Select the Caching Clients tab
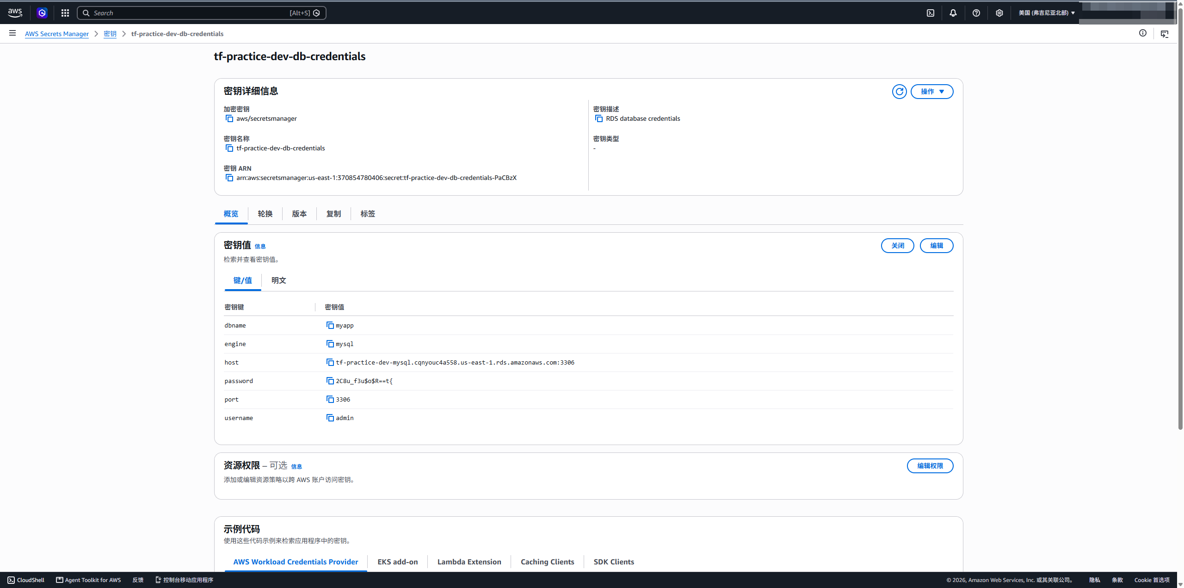The image size is (1184, 588). point(548,562)
